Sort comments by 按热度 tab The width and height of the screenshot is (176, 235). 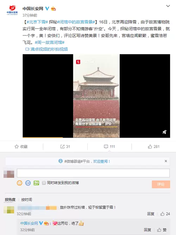10,200
